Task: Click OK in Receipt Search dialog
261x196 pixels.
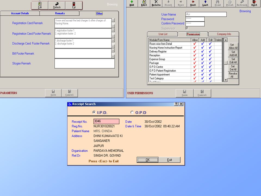Action: [x=148, y=160]
